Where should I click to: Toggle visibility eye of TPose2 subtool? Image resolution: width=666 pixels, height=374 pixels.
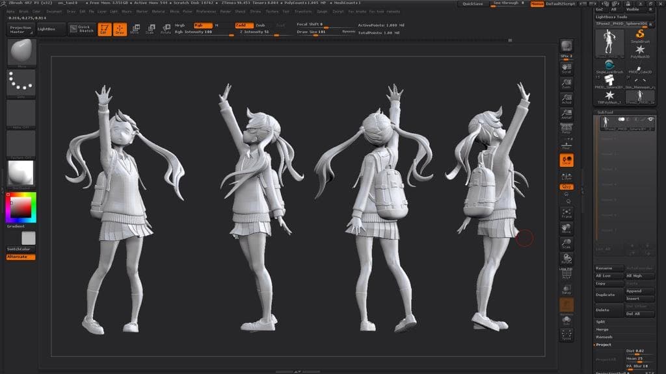[650, 120]
